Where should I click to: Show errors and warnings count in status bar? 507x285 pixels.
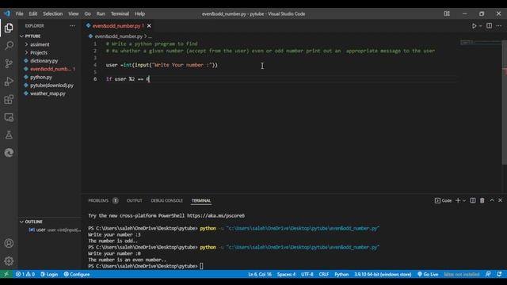pyautogui.click(x=25, y=275)
